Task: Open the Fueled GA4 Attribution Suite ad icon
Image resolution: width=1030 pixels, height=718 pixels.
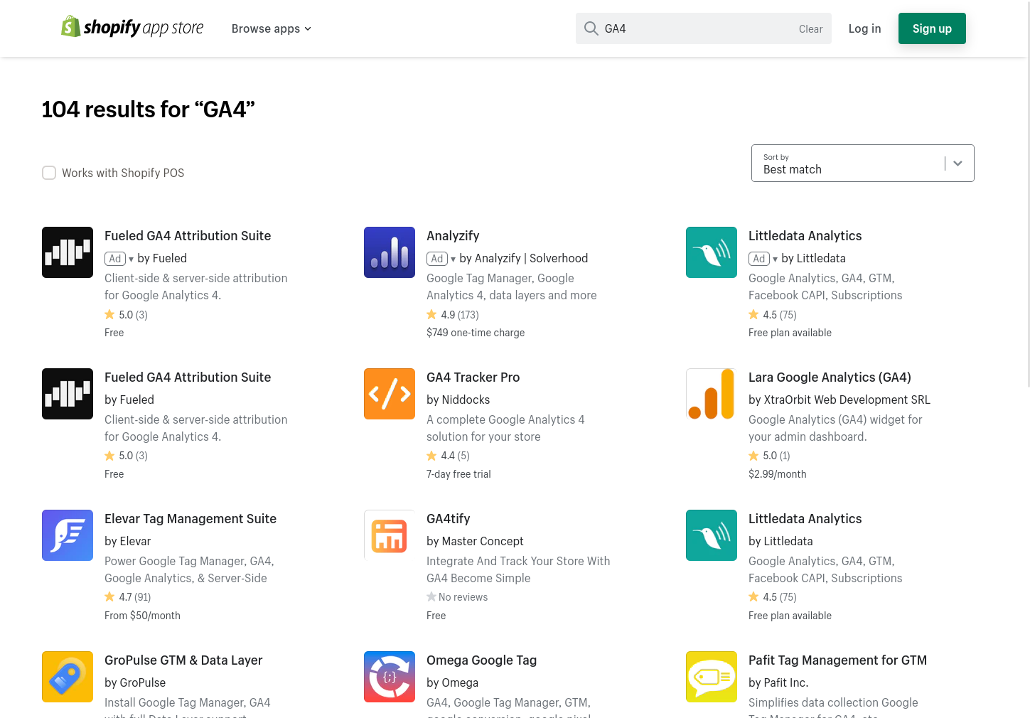Action: click(x=68, y=252)
